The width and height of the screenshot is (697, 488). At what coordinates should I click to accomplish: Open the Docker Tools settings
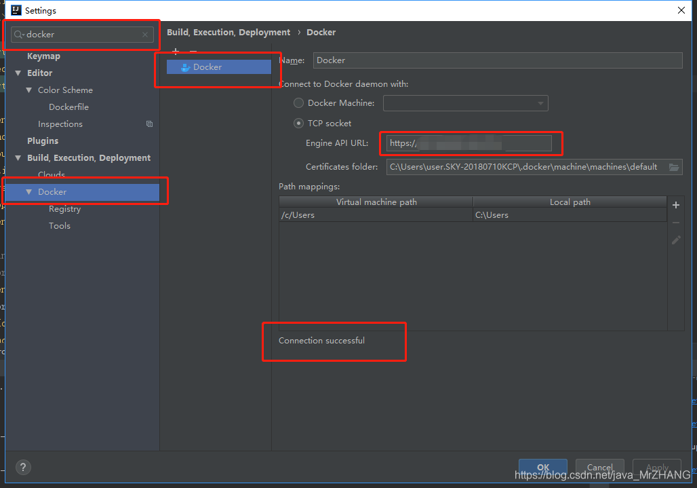pos(60,225)
